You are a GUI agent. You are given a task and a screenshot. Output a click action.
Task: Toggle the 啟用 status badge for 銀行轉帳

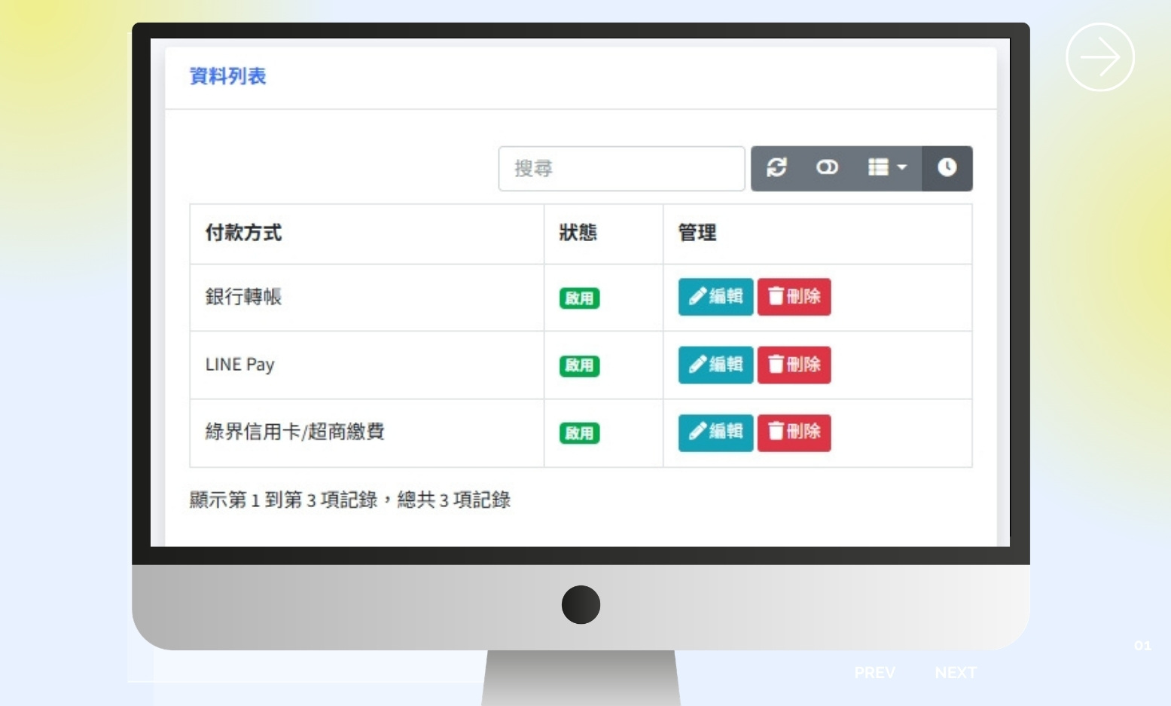click(578, 298)
